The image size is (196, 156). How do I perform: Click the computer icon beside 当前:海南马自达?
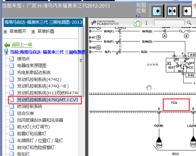6,52
